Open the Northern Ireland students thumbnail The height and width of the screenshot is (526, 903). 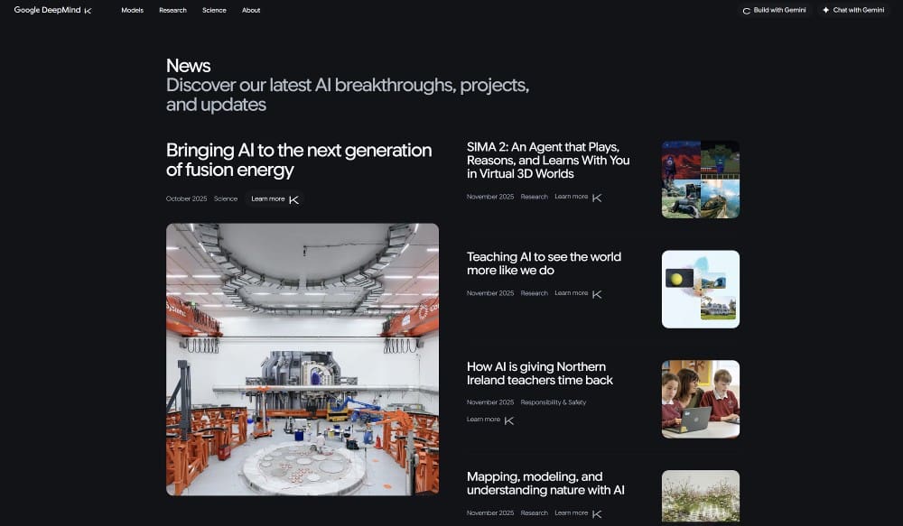pos(700,399)
